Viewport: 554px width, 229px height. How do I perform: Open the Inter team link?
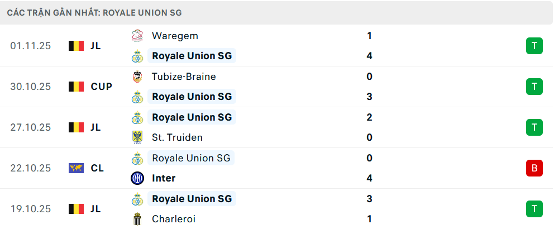(x=164, y=178)
